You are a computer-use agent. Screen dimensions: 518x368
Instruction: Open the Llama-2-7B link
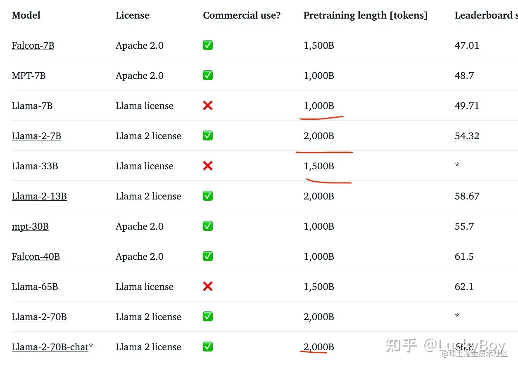[36, 136]
